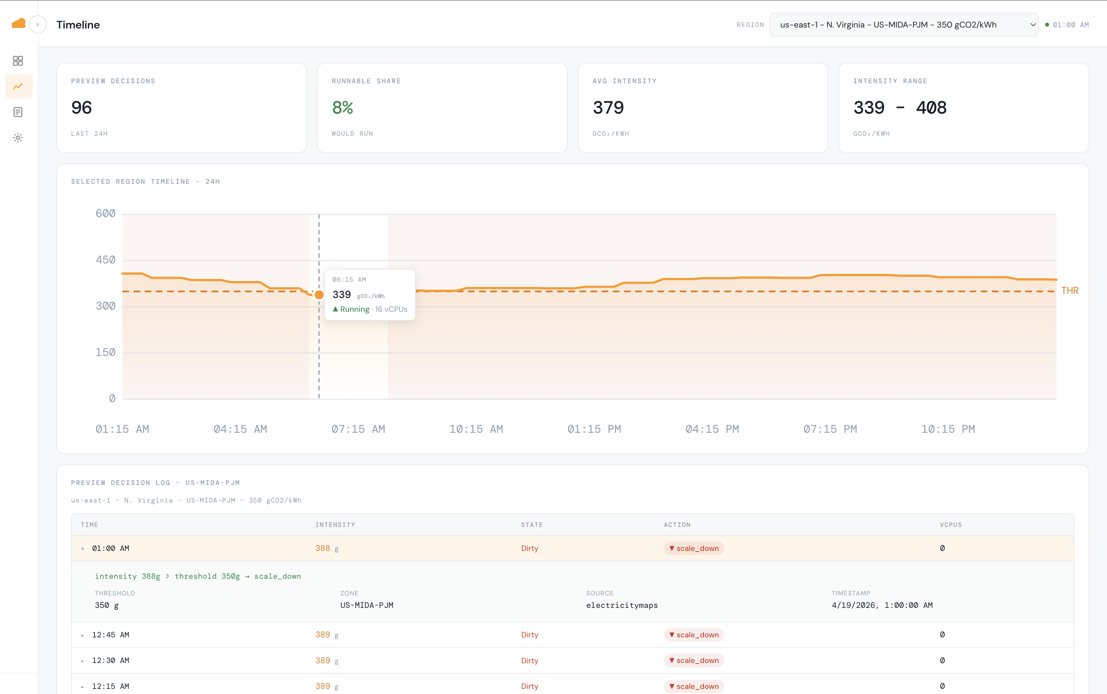Select the Timeline chart icon in the sidebar

tap(18, 86)
